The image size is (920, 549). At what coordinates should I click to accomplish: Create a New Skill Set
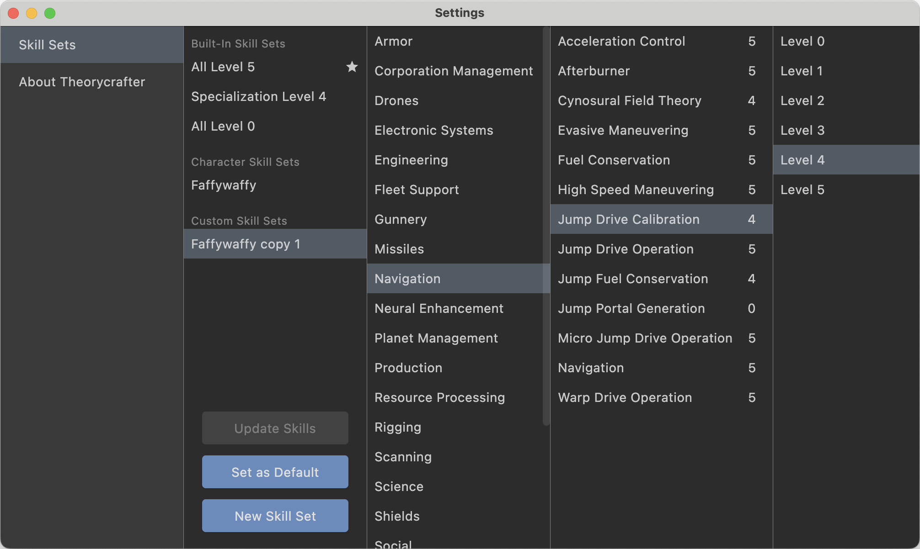pyautogui.click(x=275, y=516)
